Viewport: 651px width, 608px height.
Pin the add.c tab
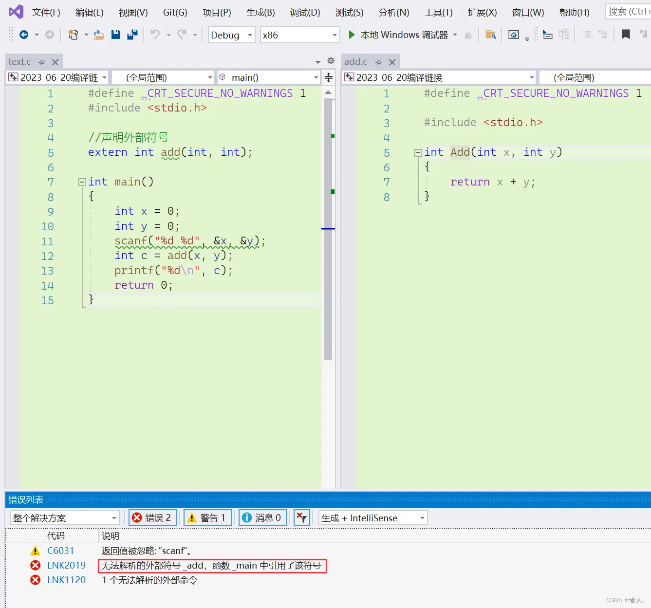pyautogui.click(x=378, y=62)
